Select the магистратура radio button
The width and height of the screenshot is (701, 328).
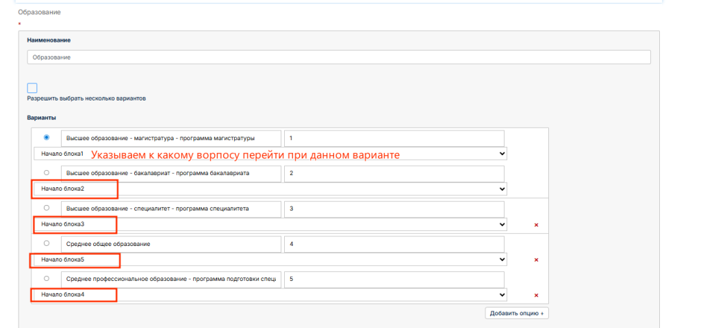pos(47,137)
